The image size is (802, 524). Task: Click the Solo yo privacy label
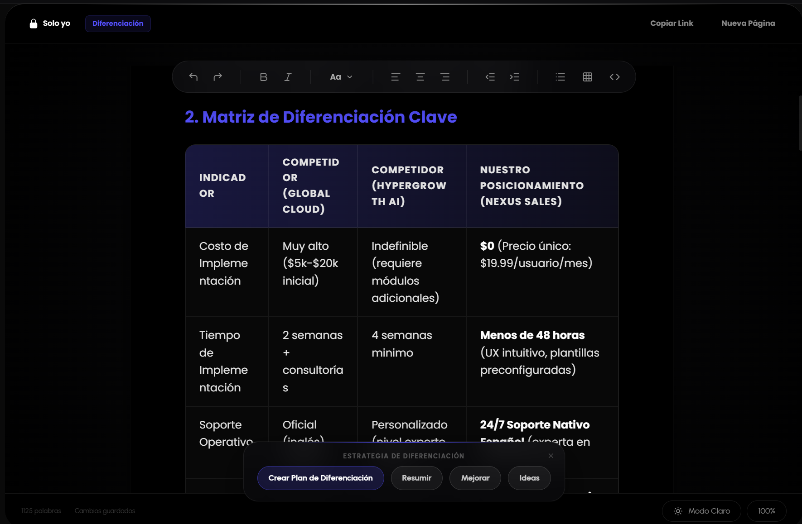(x=57, y=23)
